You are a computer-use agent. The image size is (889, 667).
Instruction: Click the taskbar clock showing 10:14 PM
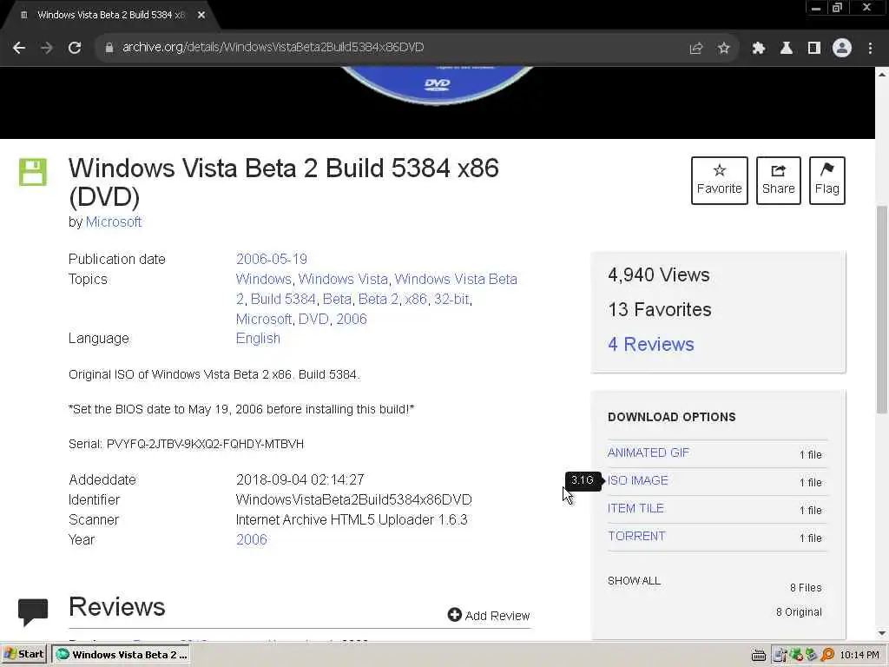tap(859, 655)
